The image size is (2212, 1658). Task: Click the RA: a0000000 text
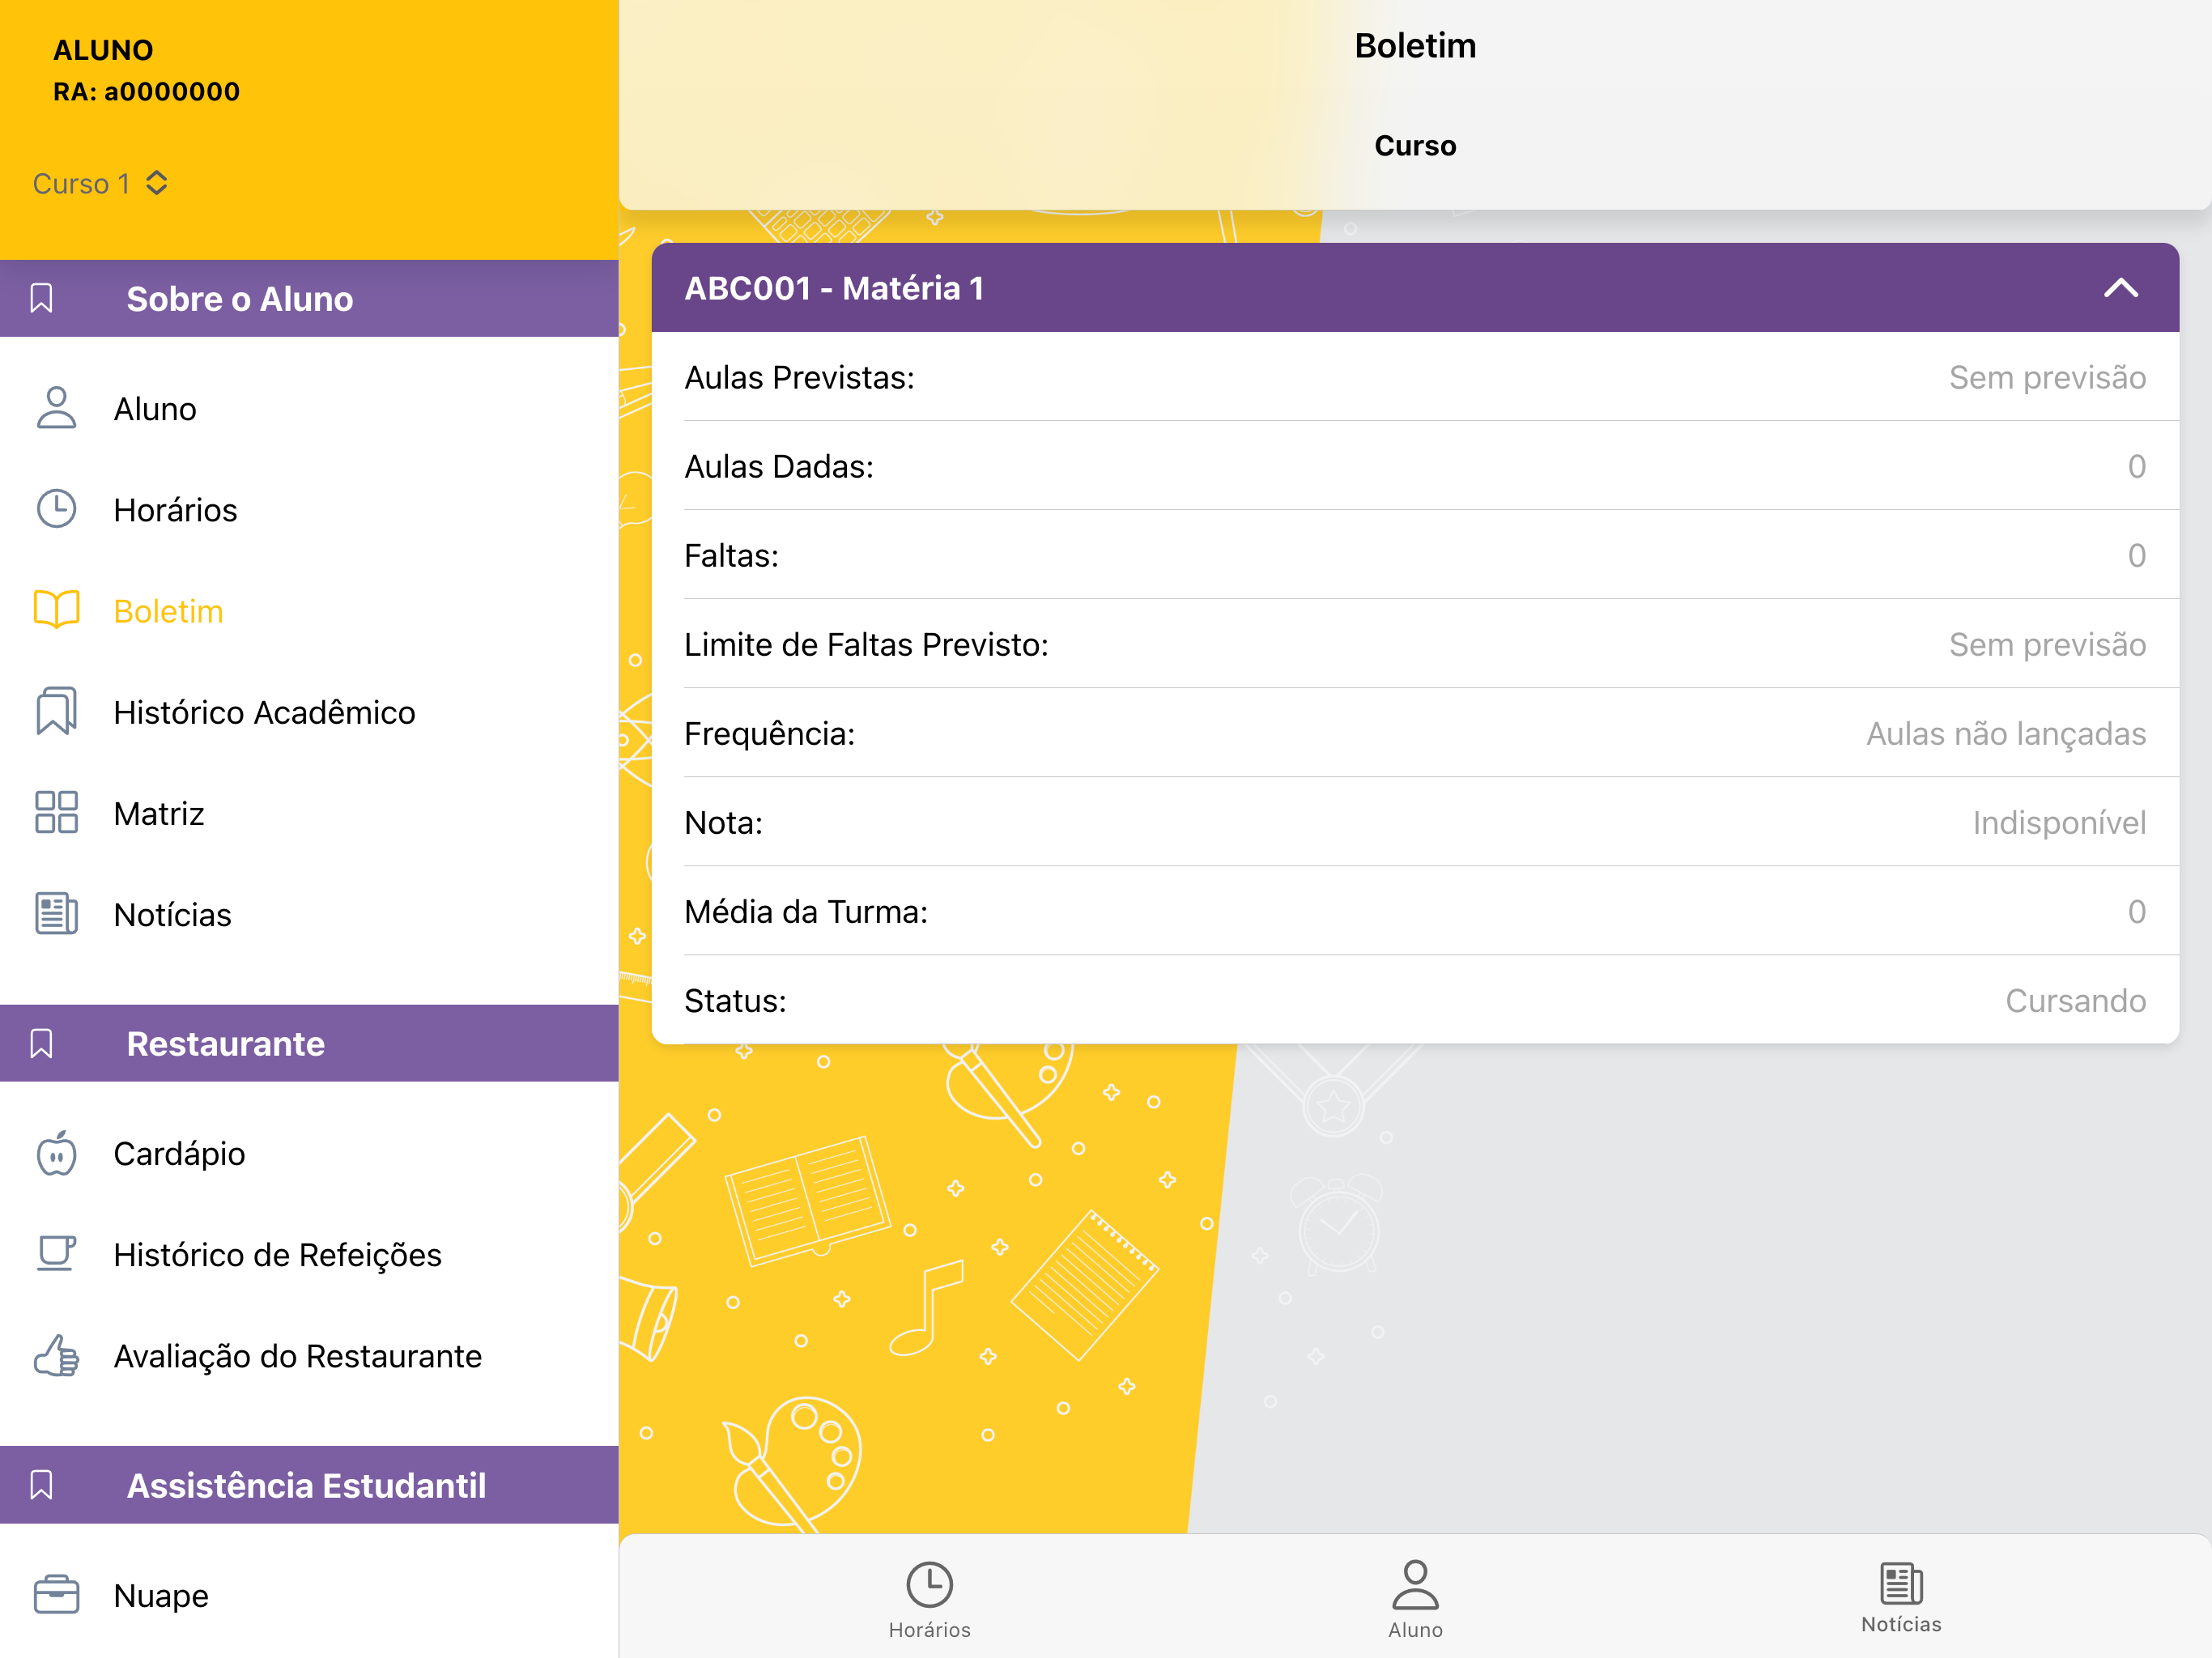[x=146, y=91]
